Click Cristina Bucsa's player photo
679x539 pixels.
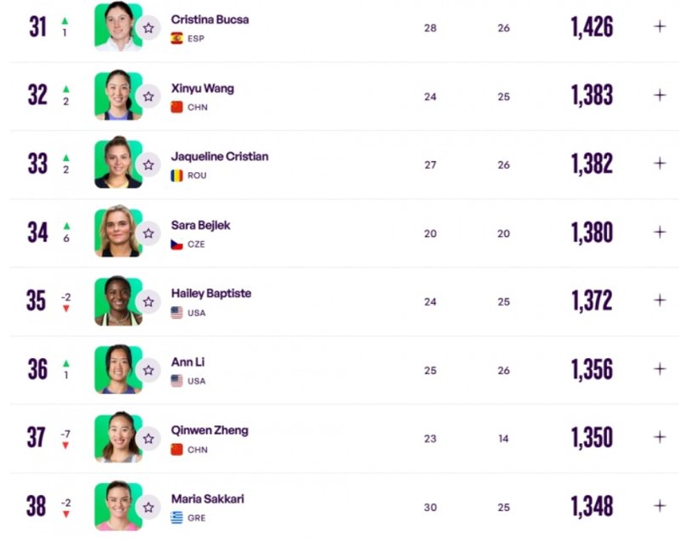(x=117, y=27)
